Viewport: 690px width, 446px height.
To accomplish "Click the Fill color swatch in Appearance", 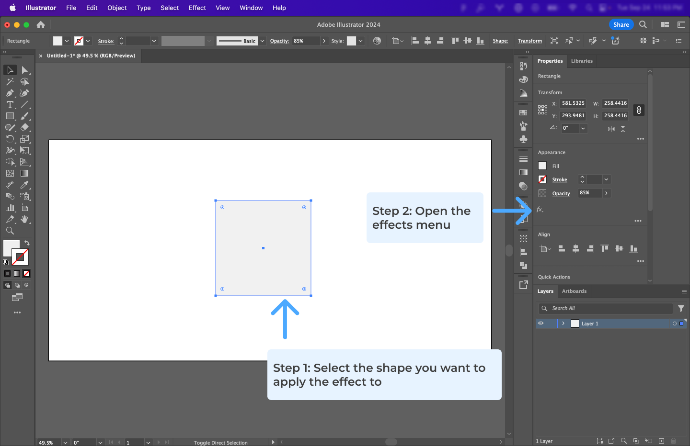I will [x=542, y=166].
